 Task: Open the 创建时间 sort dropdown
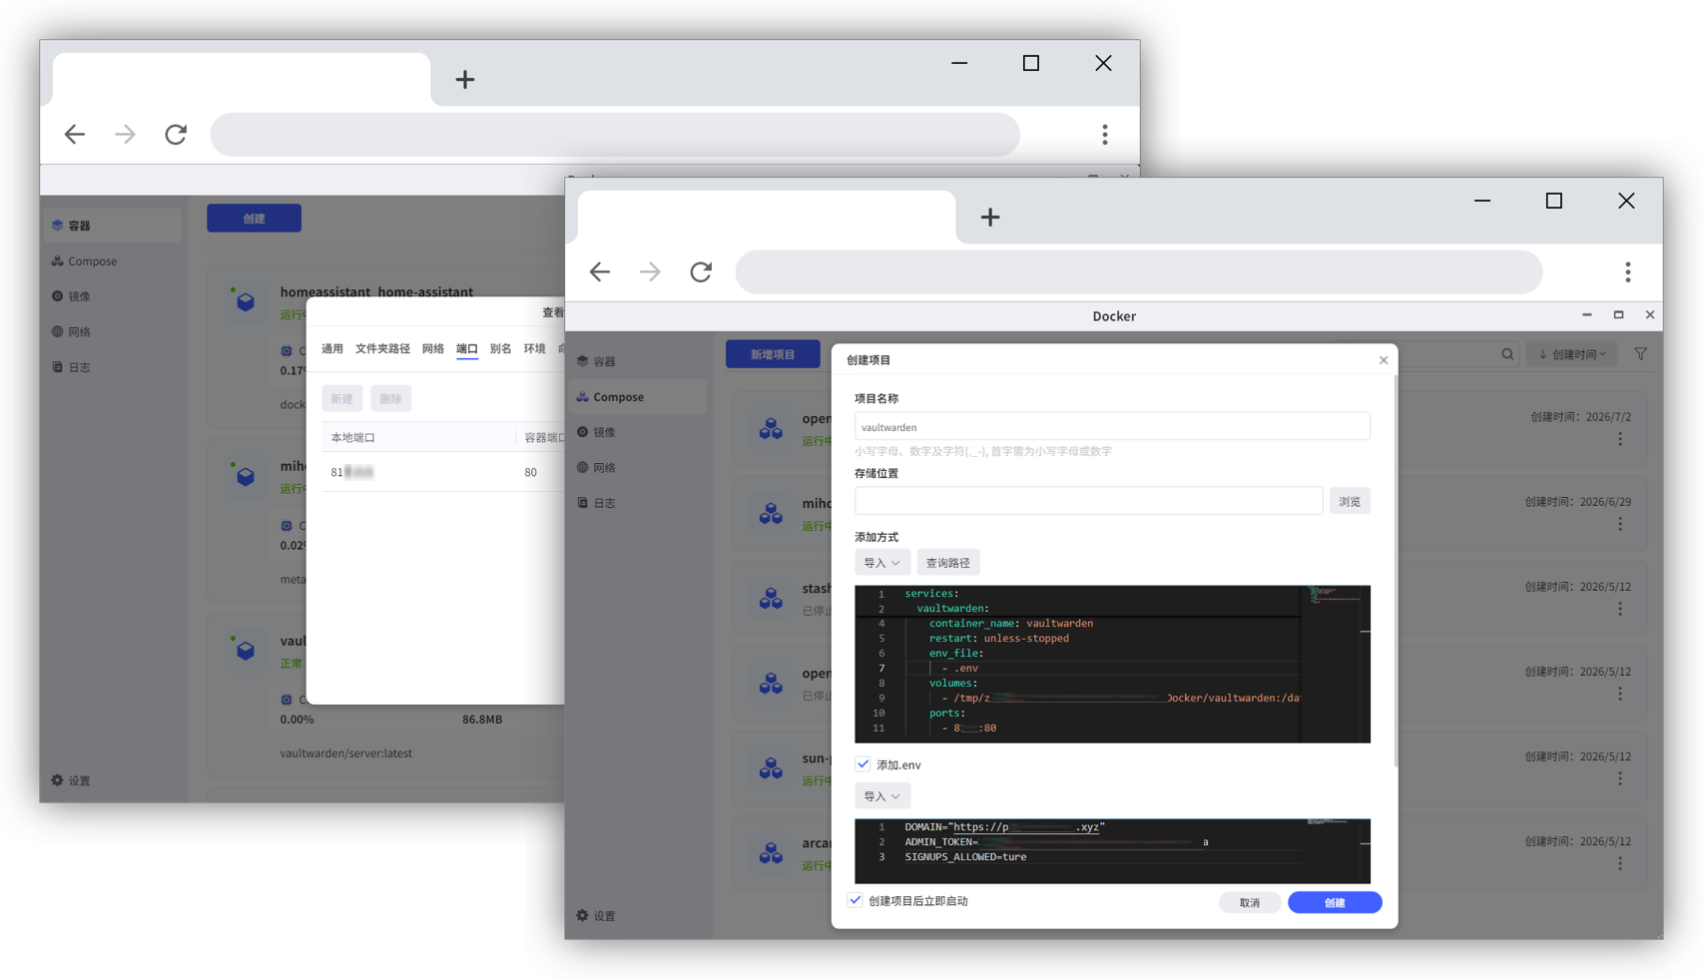(x=1571, y=354)
